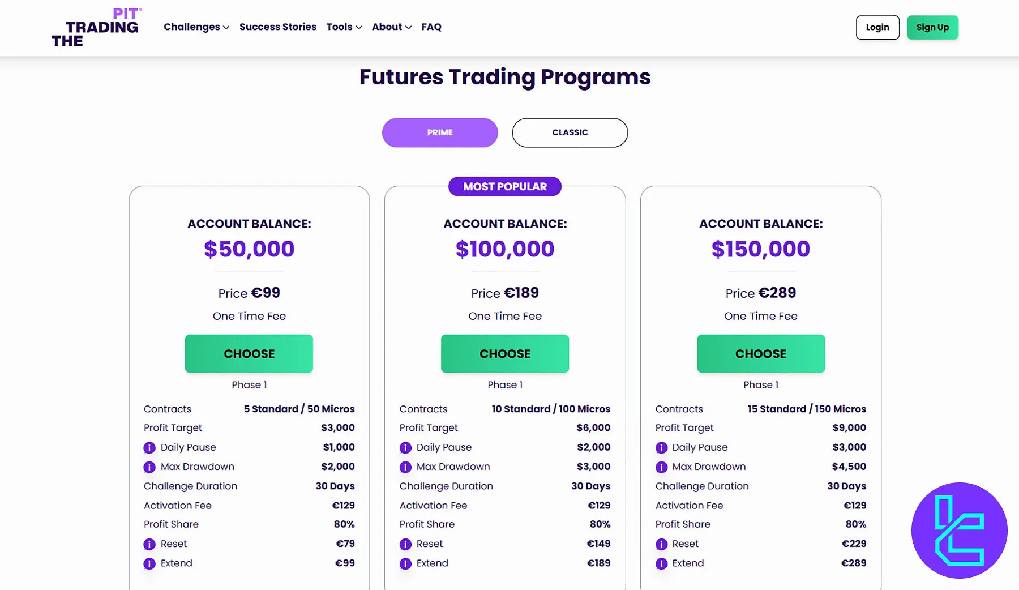Open the Daily Pause info icon on $150,000 plan

point(661,447)
